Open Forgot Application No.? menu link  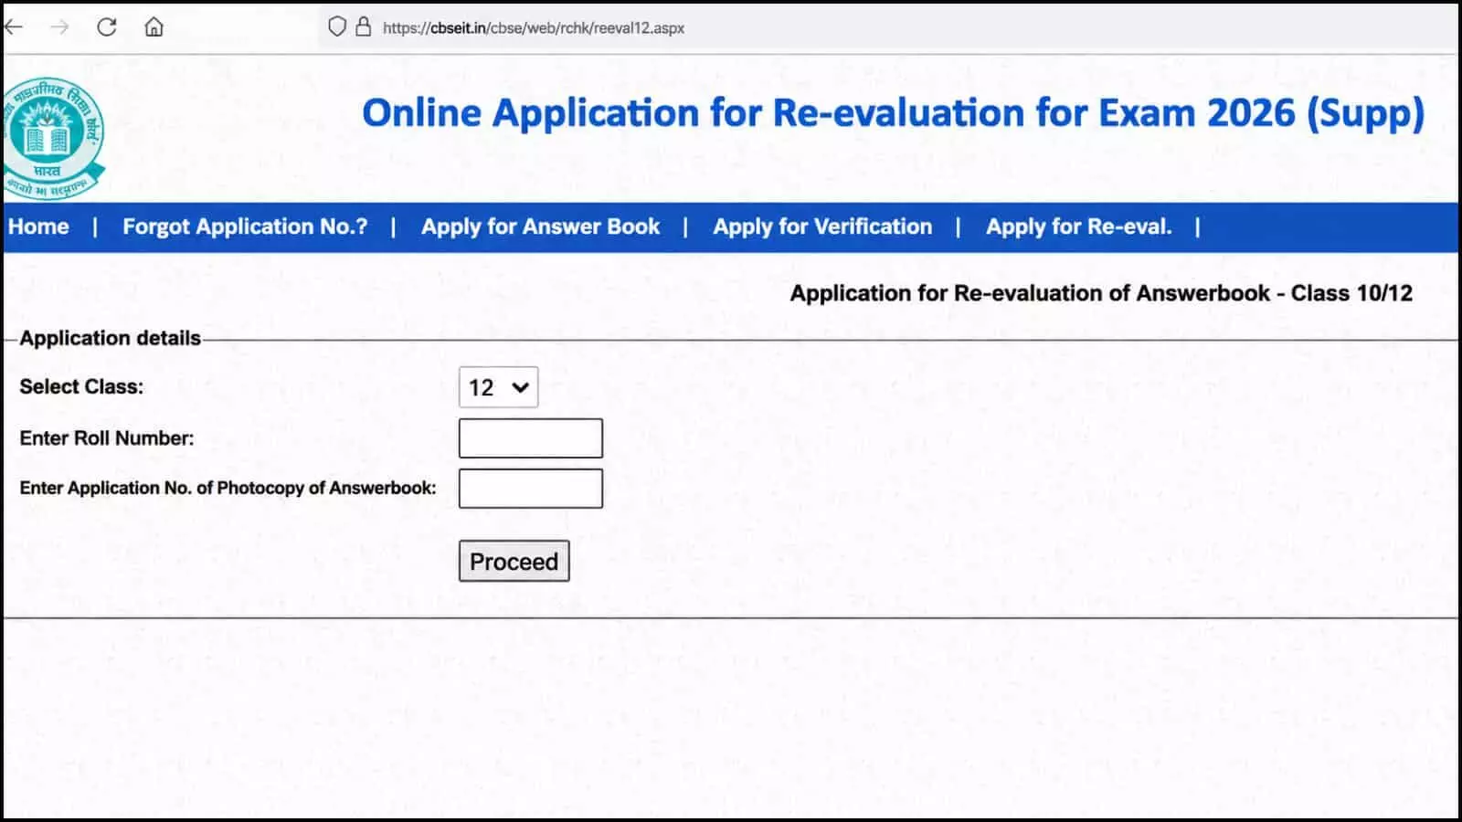point(245,227)
